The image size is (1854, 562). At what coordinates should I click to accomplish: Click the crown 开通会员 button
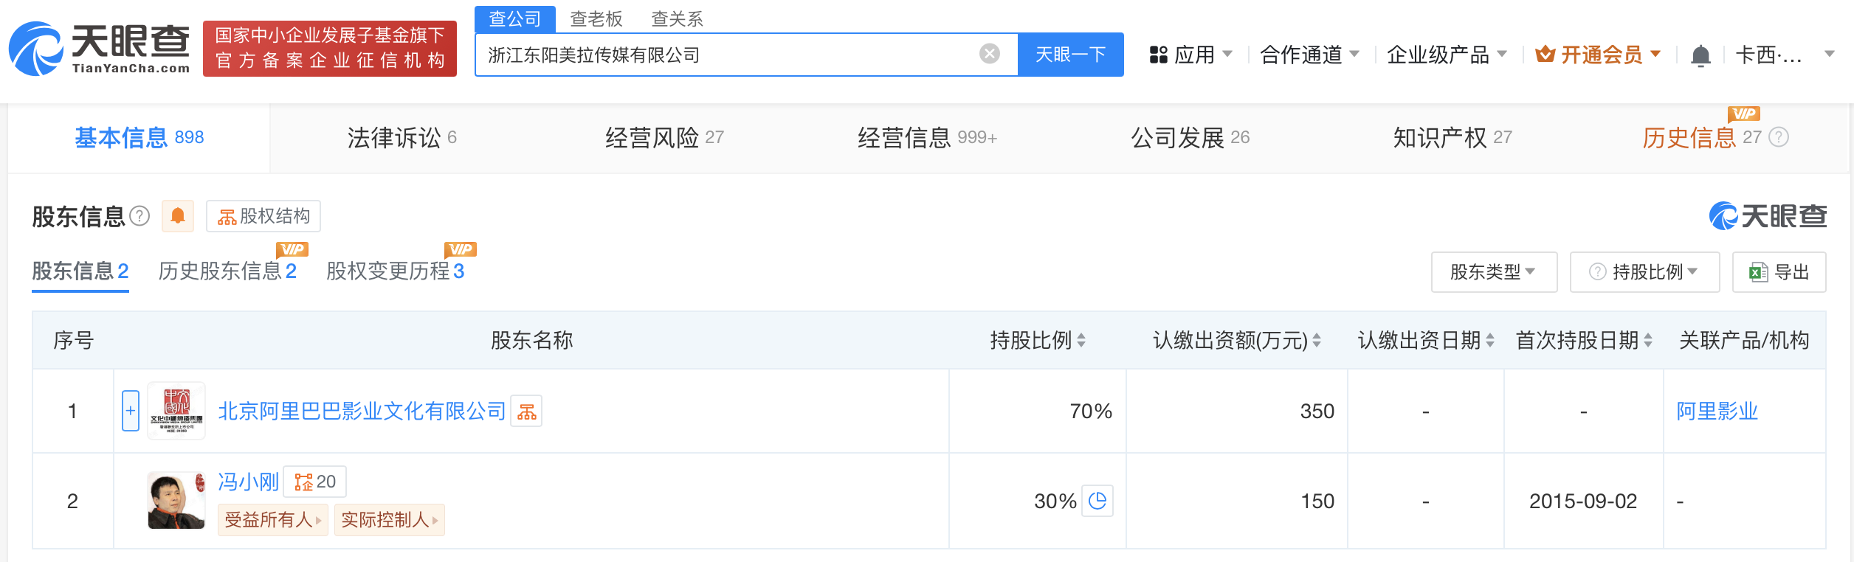[1597, 55]
